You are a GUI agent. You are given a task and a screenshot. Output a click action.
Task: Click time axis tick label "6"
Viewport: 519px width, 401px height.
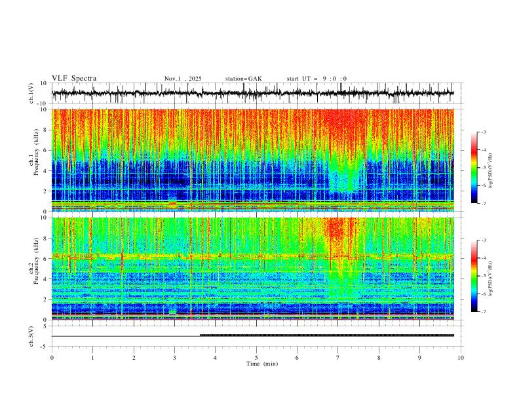pos(297,358)
